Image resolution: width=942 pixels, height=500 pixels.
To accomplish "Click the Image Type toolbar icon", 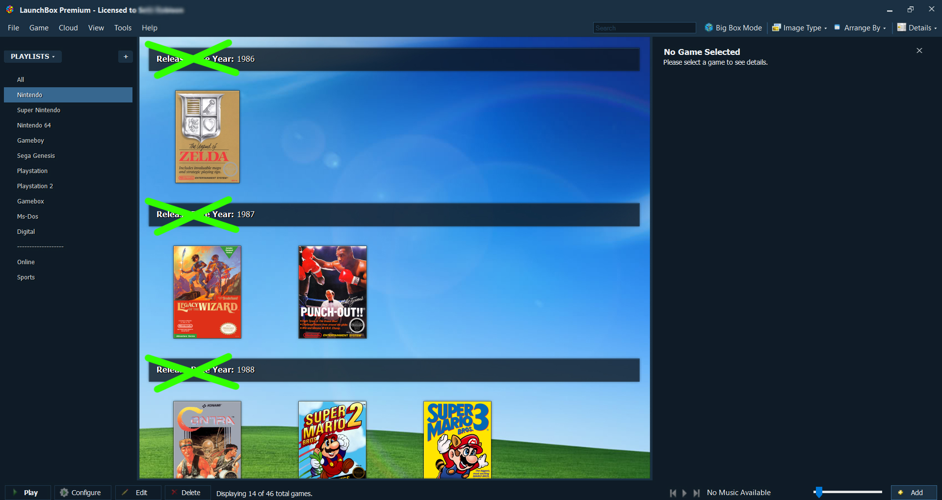I will (x=776, y=27).
